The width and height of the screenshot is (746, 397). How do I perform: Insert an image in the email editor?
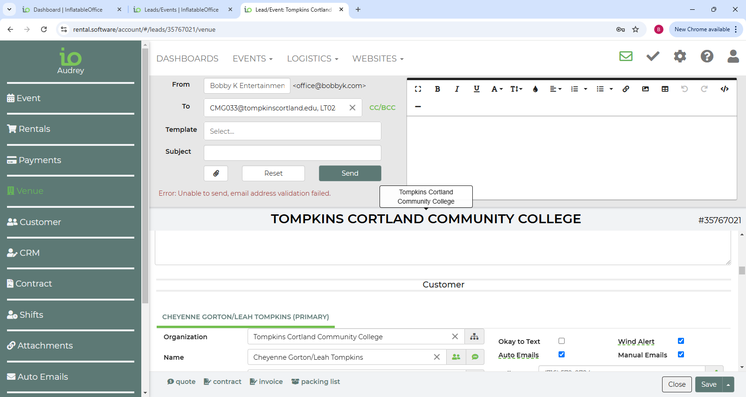click(x=645, y=89)
